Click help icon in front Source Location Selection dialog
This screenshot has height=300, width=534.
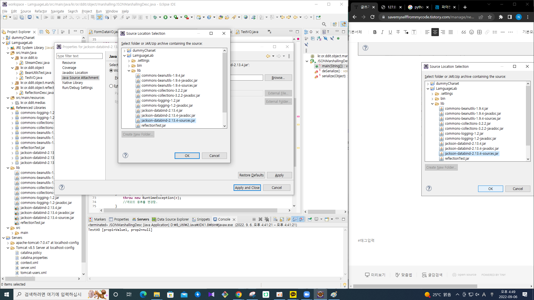coord(125,155)
